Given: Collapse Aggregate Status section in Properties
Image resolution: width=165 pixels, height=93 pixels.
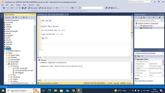Looking at the screenshot, I should pos(135,59).
